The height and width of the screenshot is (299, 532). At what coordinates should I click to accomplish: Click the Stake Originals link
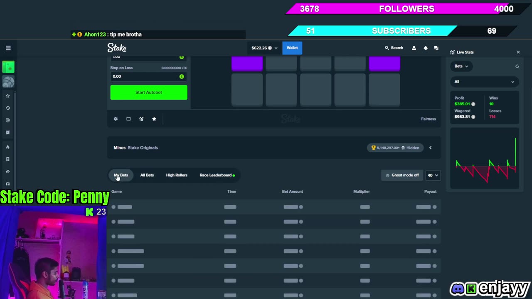[143, 148]
